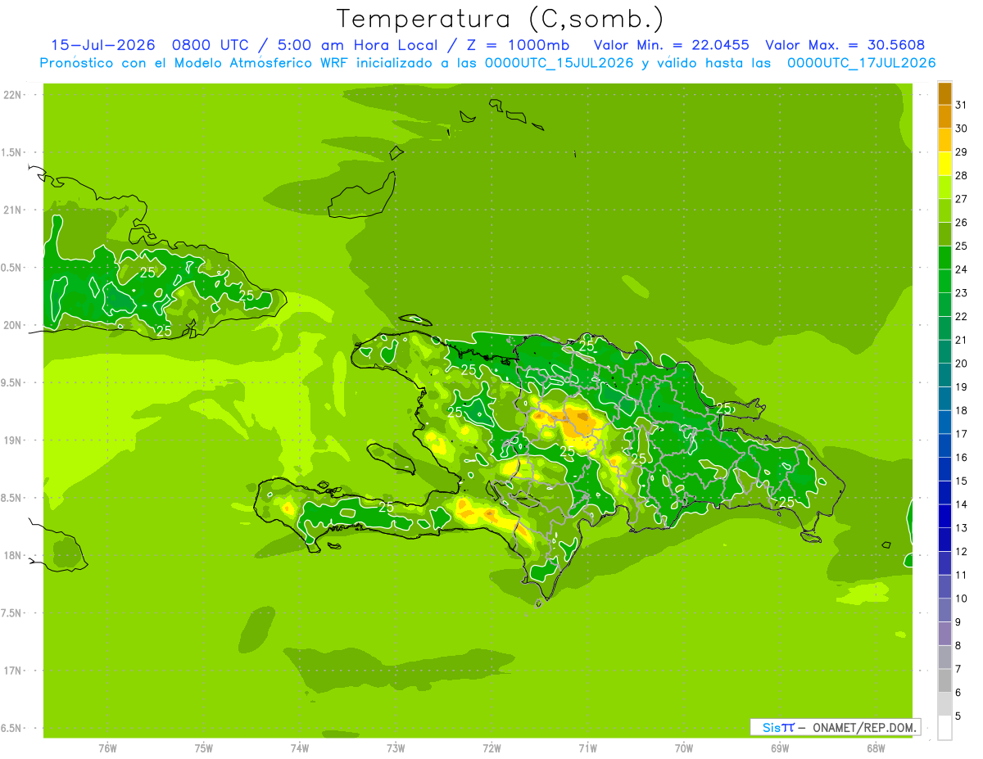Click the "73W" longitude label
The width and height of the screenshot is (983, 759).
396,748
